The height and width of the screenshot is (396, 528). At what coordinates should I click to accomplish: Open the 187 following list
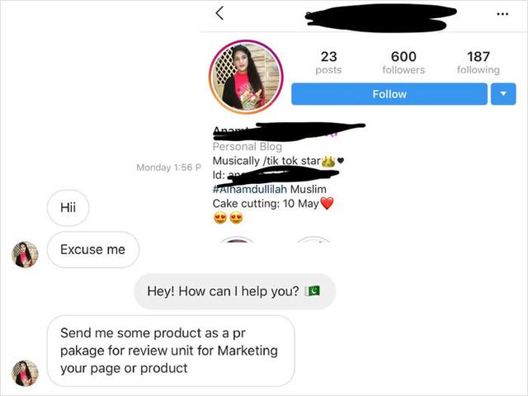tap(478, 63)
